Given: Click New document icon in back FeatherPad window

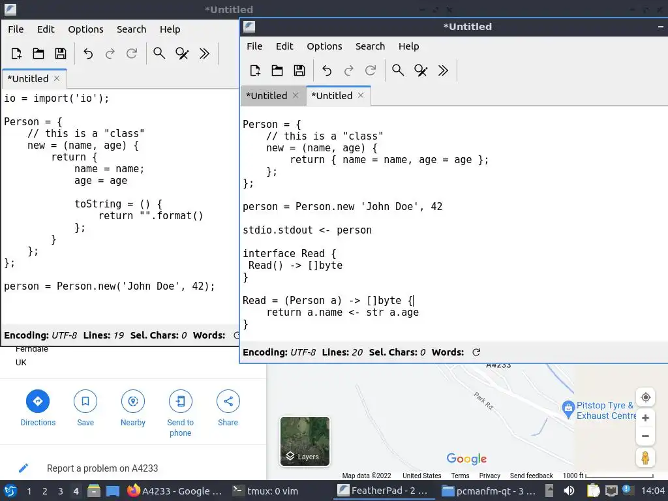Looking at the screenshot, I should [x=16, y=53].
